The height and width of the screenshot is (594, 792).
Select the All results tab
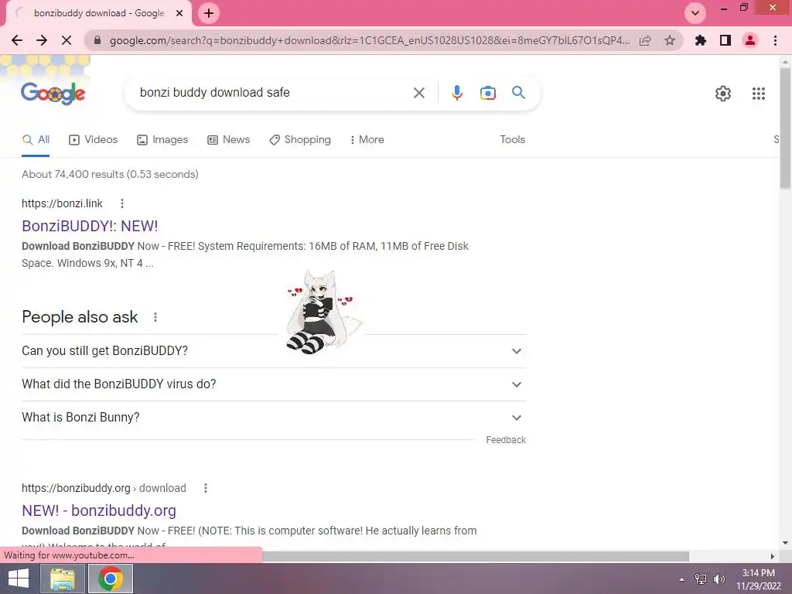36,139
